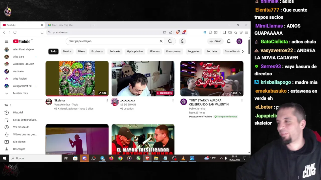Image resolution: width=321 pixels, height=180 pixels.
Task: Open options for the Tony Stark y Aurora video
Action: (242, 101)
